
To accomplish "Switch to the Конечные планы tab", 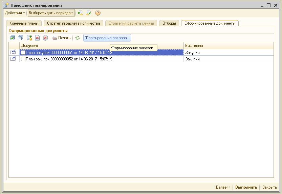I will [24, 23].
